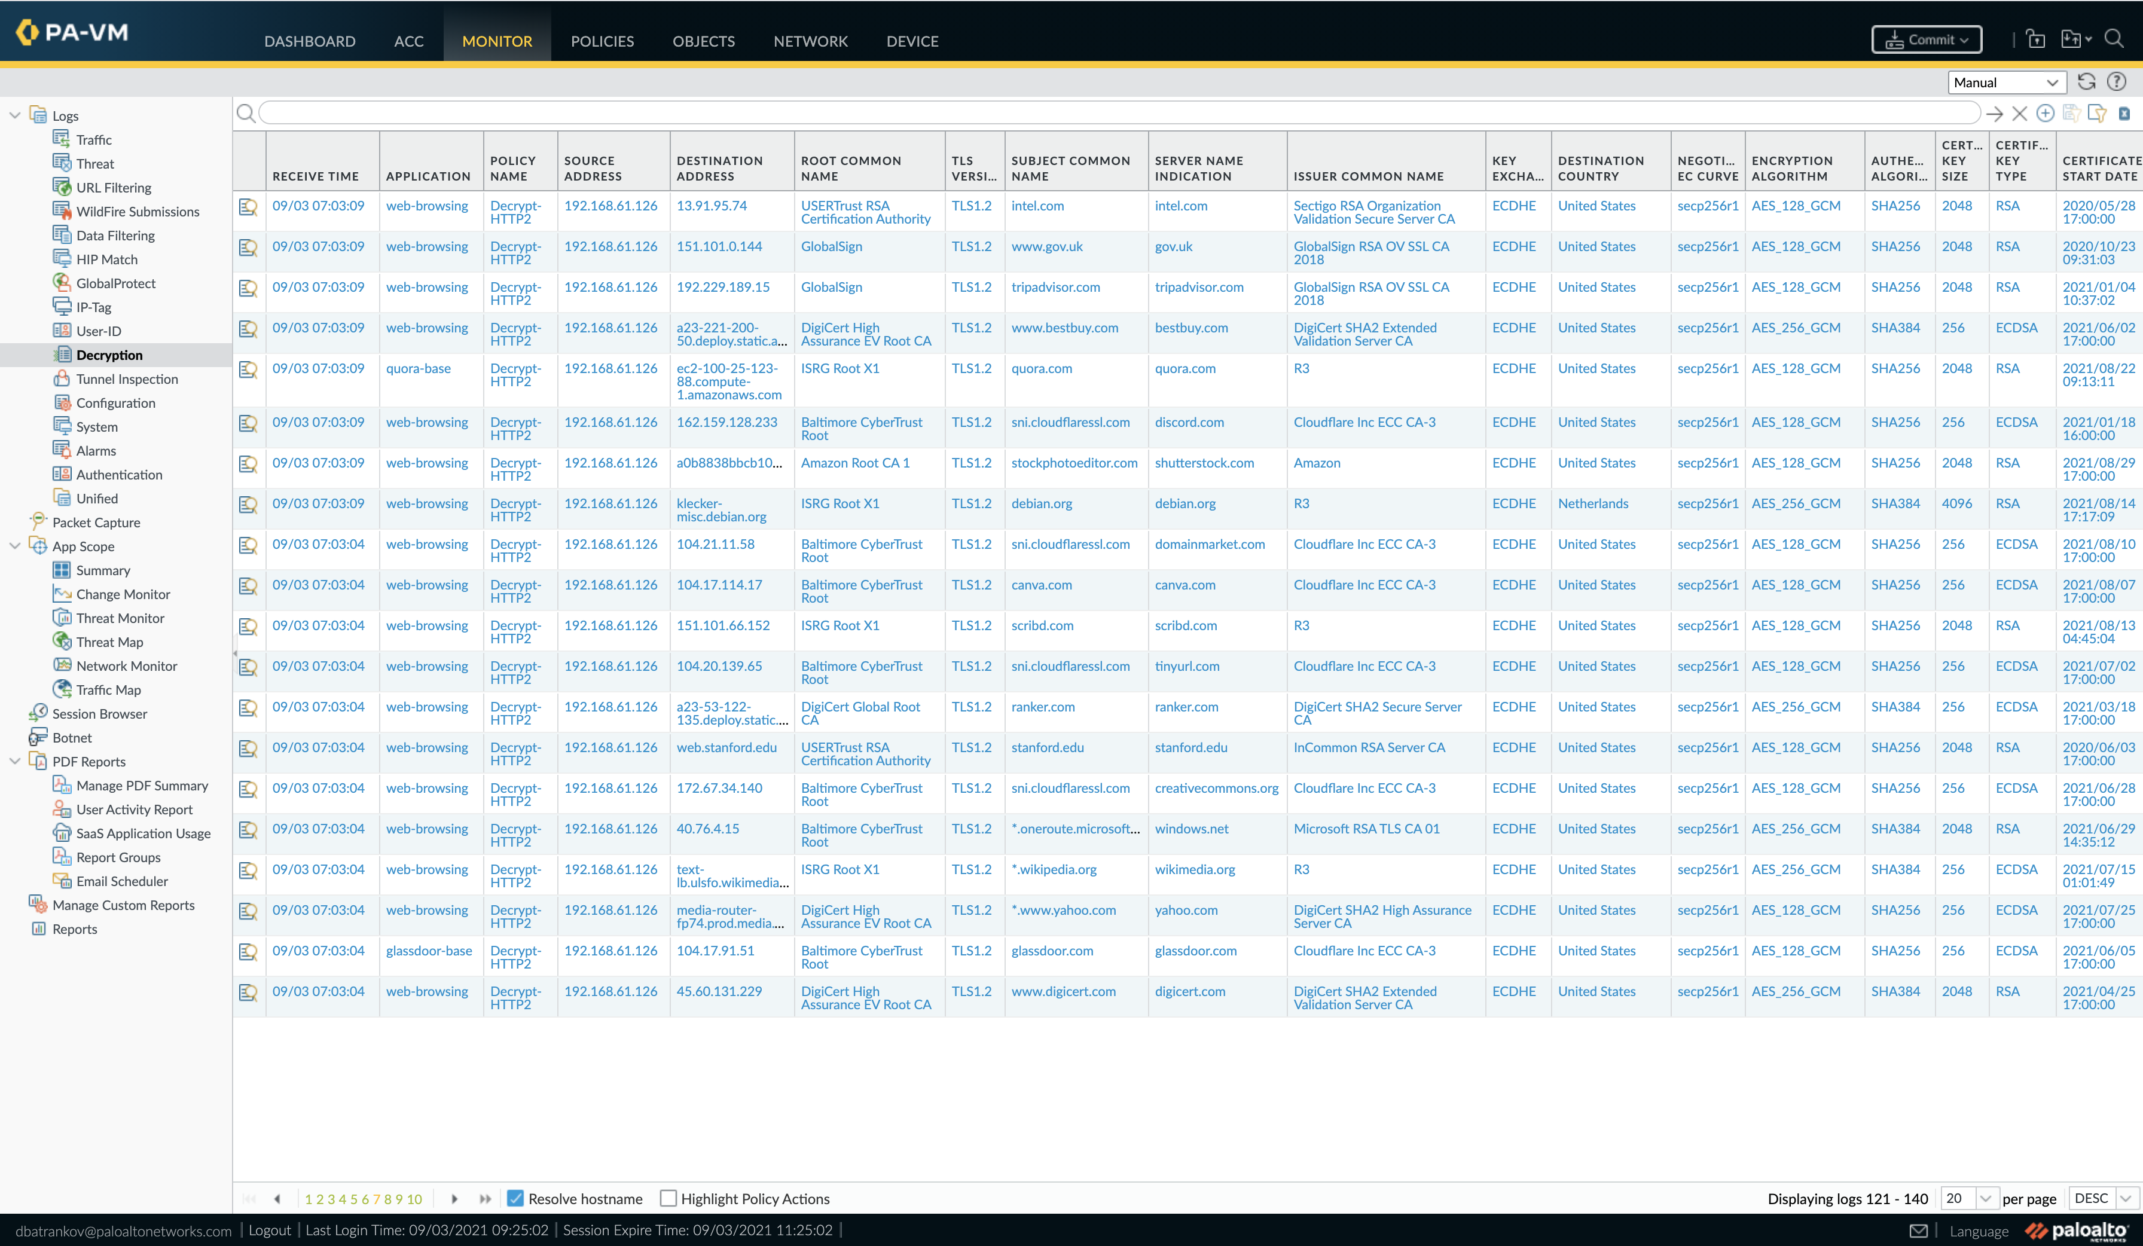Click the quora-base application cell
This screenshot has height=1246, width=2143.
pos(419,368)
